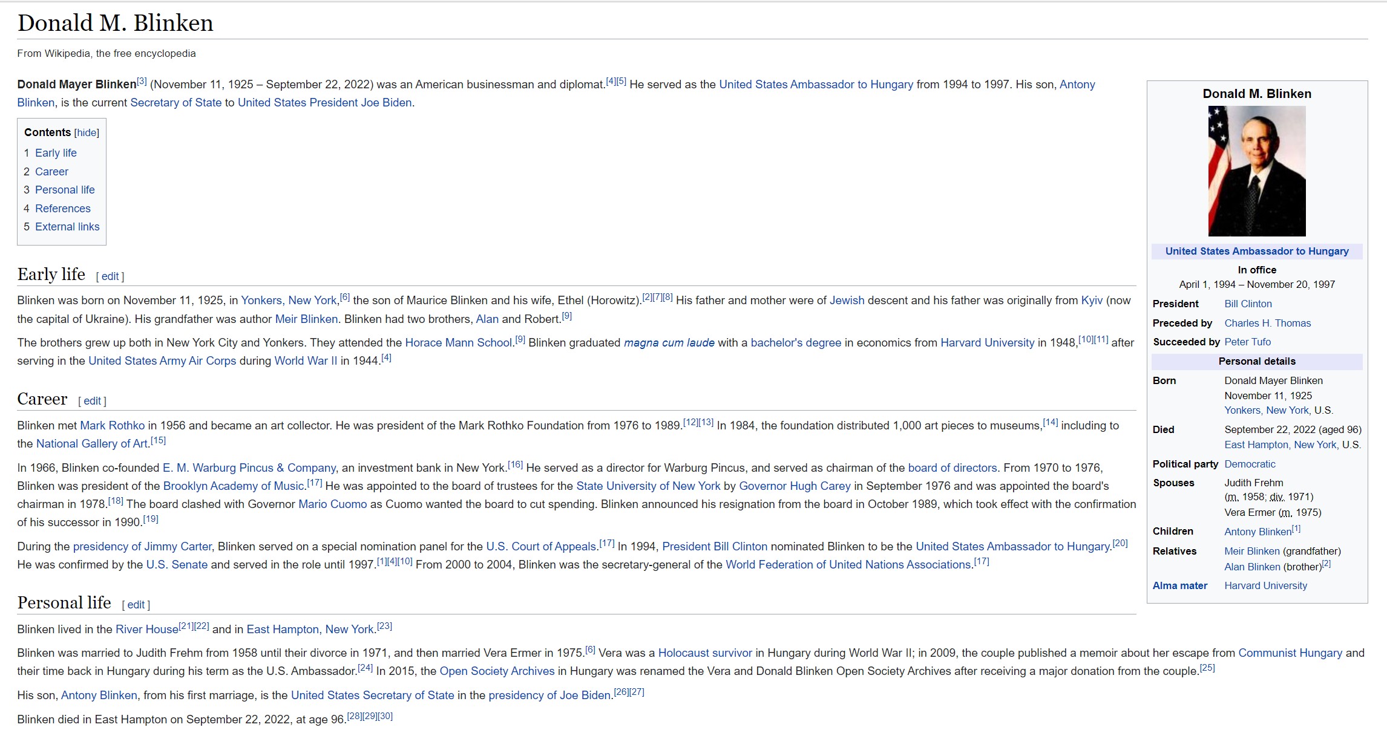Edit the Career section
Image resolution: width=1387 pixels, height=733 pixels.
(92, 401)
